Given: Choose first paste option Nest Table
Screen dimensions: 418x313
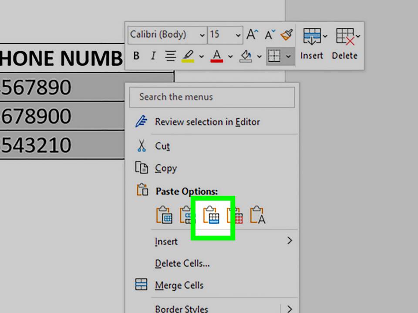Looking at the screenshot, I should (x=164, y=215).
